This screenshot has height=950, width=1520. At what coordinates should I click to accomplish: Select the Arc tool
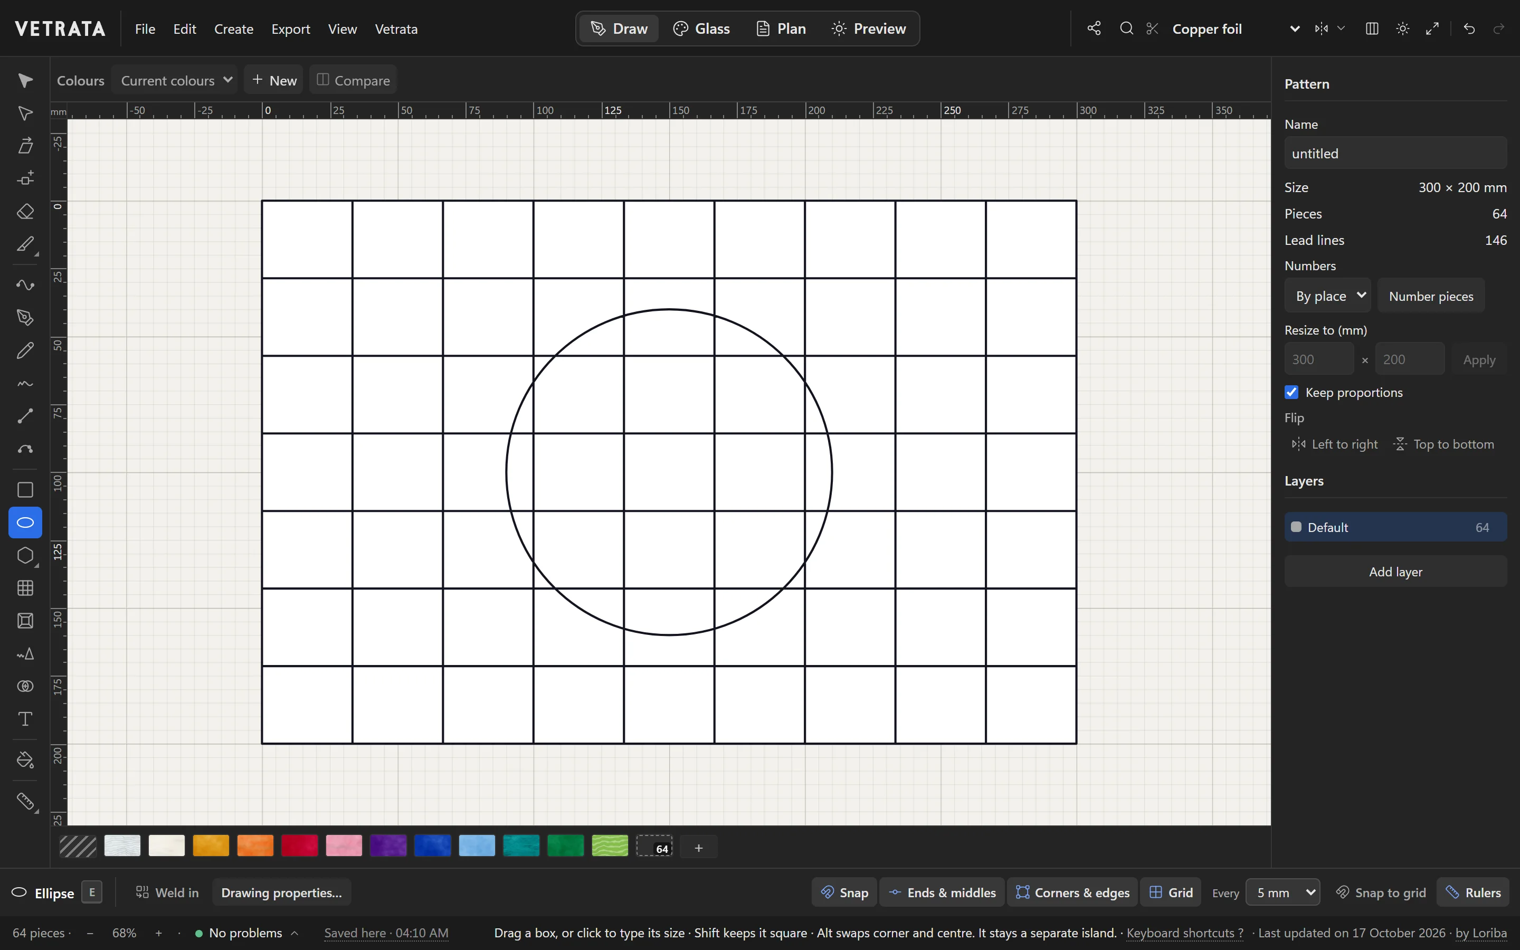[25, 449]
